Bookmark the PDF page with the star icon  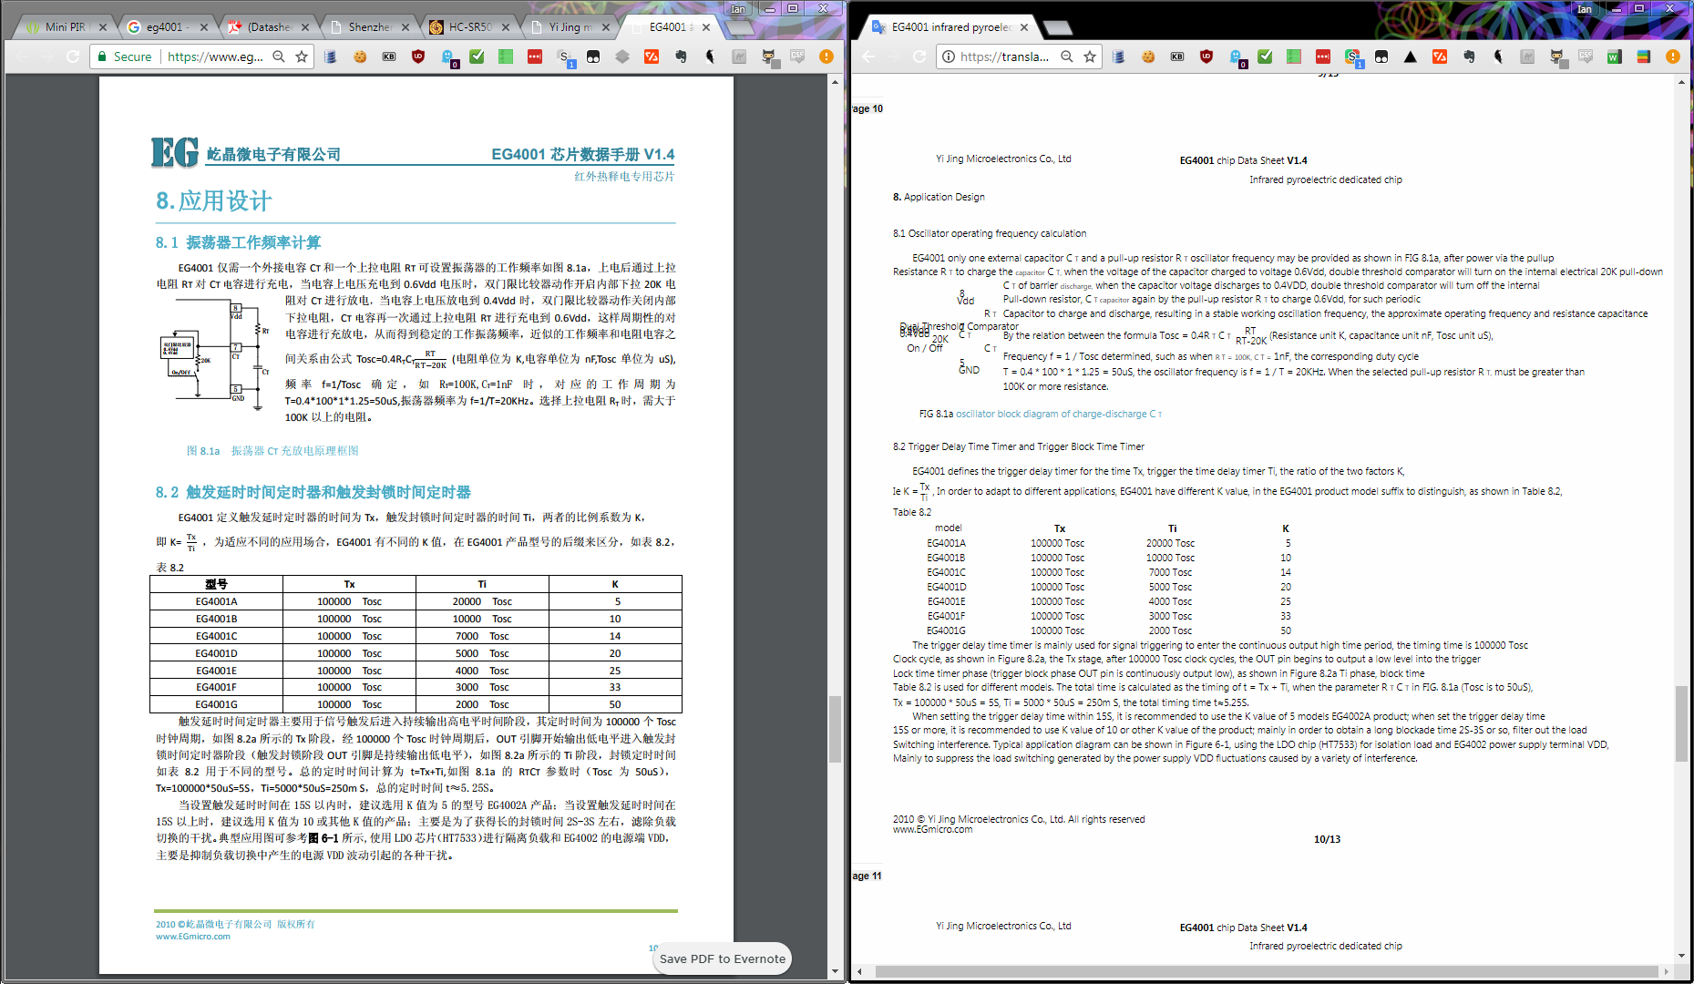point(302,56)
